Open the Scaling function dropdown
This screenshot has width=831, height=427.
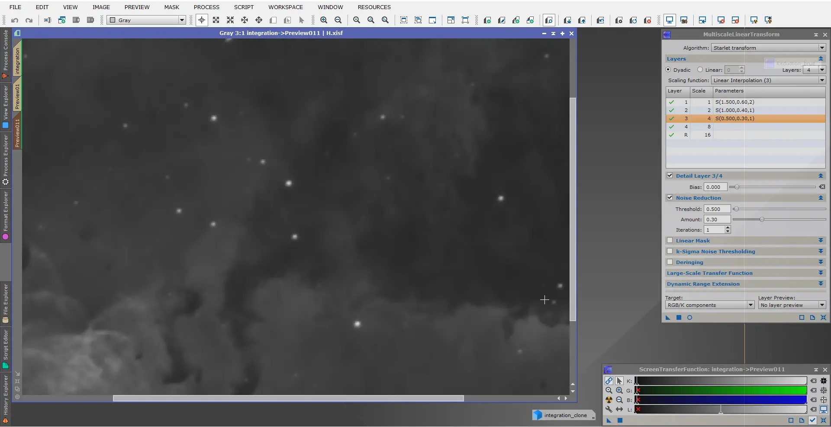768,80
